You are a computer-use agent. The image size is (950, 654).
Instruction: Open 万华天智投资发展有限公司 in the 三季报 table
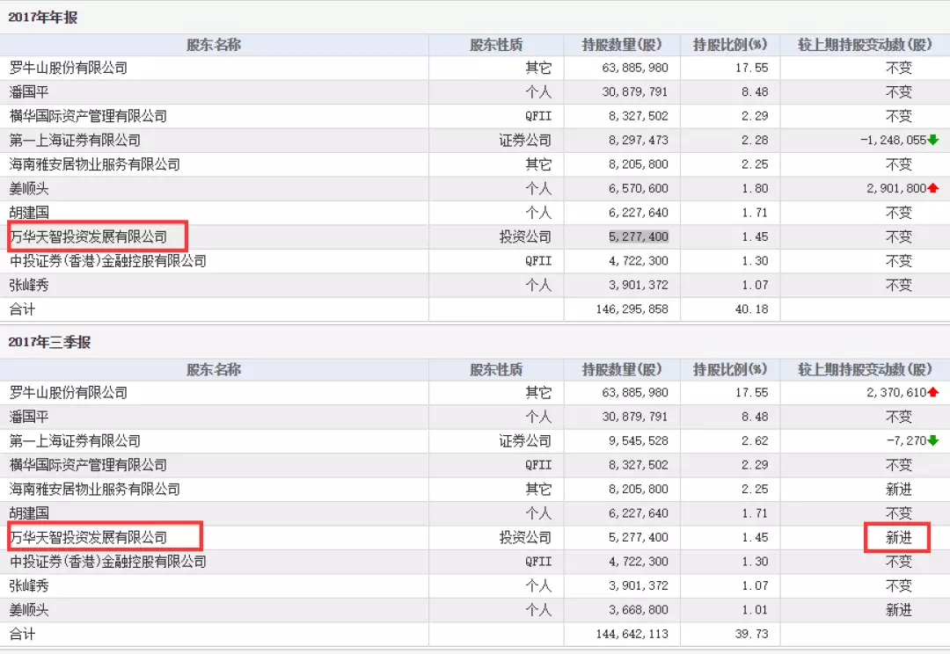click(x=88, y=537)
